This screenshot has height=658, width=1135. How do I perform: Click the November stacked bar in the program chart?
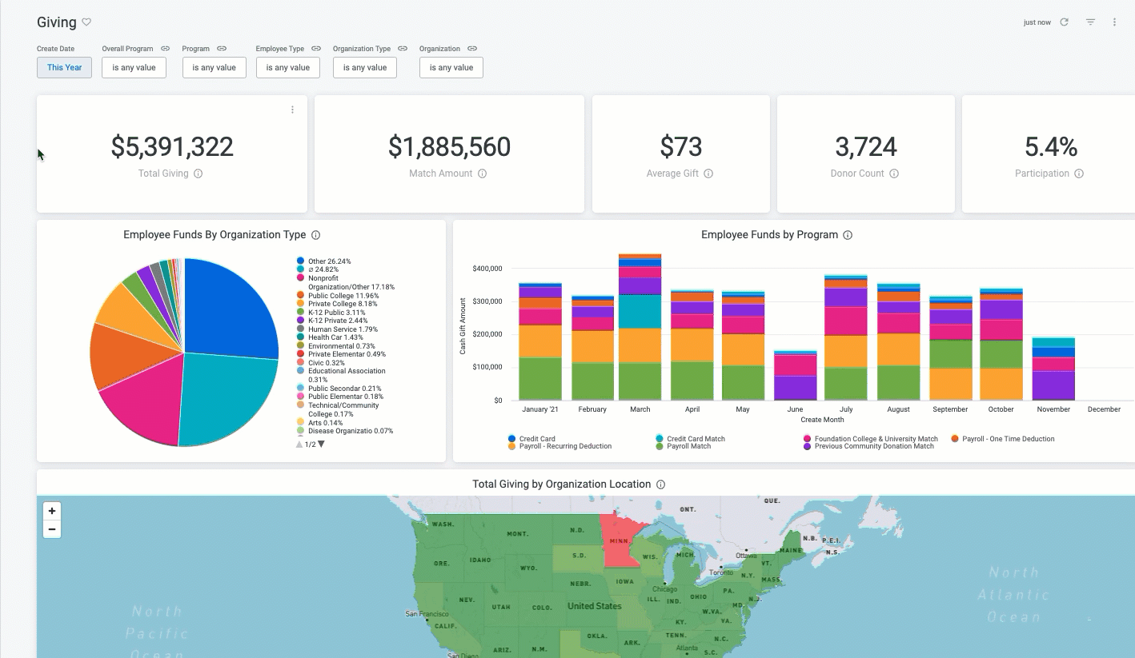coord(1053,369)
